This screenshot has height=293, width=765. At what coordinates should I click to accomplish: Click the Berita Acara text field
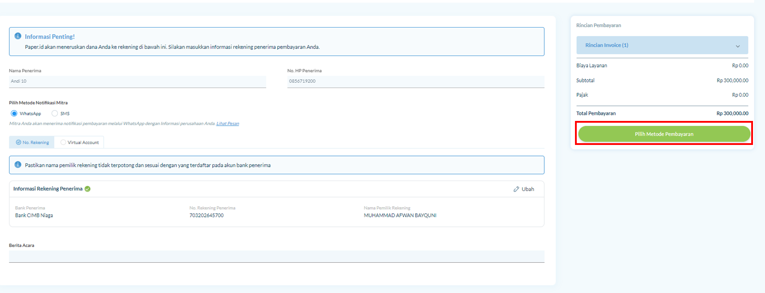(x=276, y=257)
